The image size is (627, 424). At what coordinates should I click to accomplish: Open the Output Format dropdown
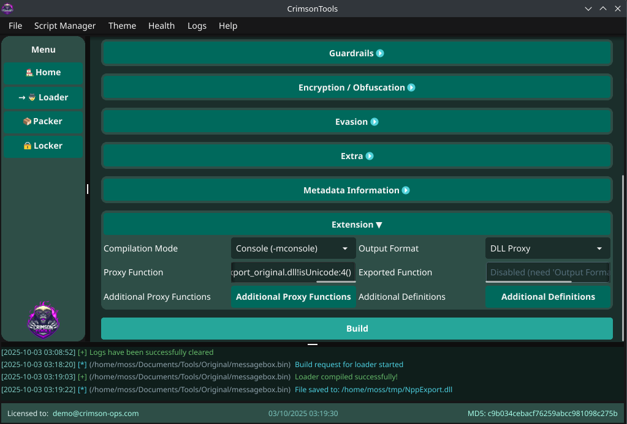point(547,248)
